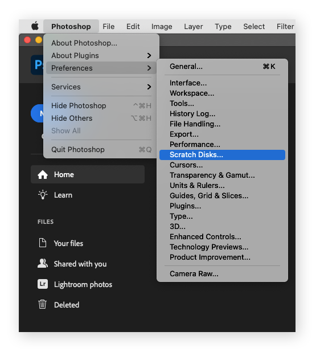This screenshot has width=316, height=352.
Task: Click the Deleted trash can icon
Action: (x=42, y=305)
